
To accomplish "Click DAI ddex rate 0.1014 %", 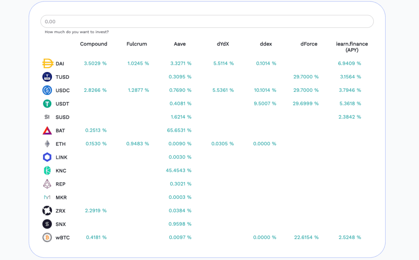I will [266, 63].
